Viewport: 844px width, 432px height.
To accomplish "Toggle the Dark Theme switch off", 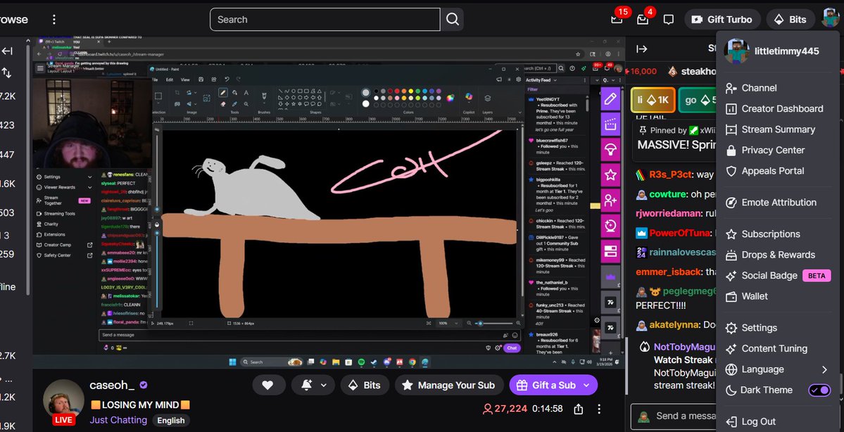I will [x=819, y=390].
